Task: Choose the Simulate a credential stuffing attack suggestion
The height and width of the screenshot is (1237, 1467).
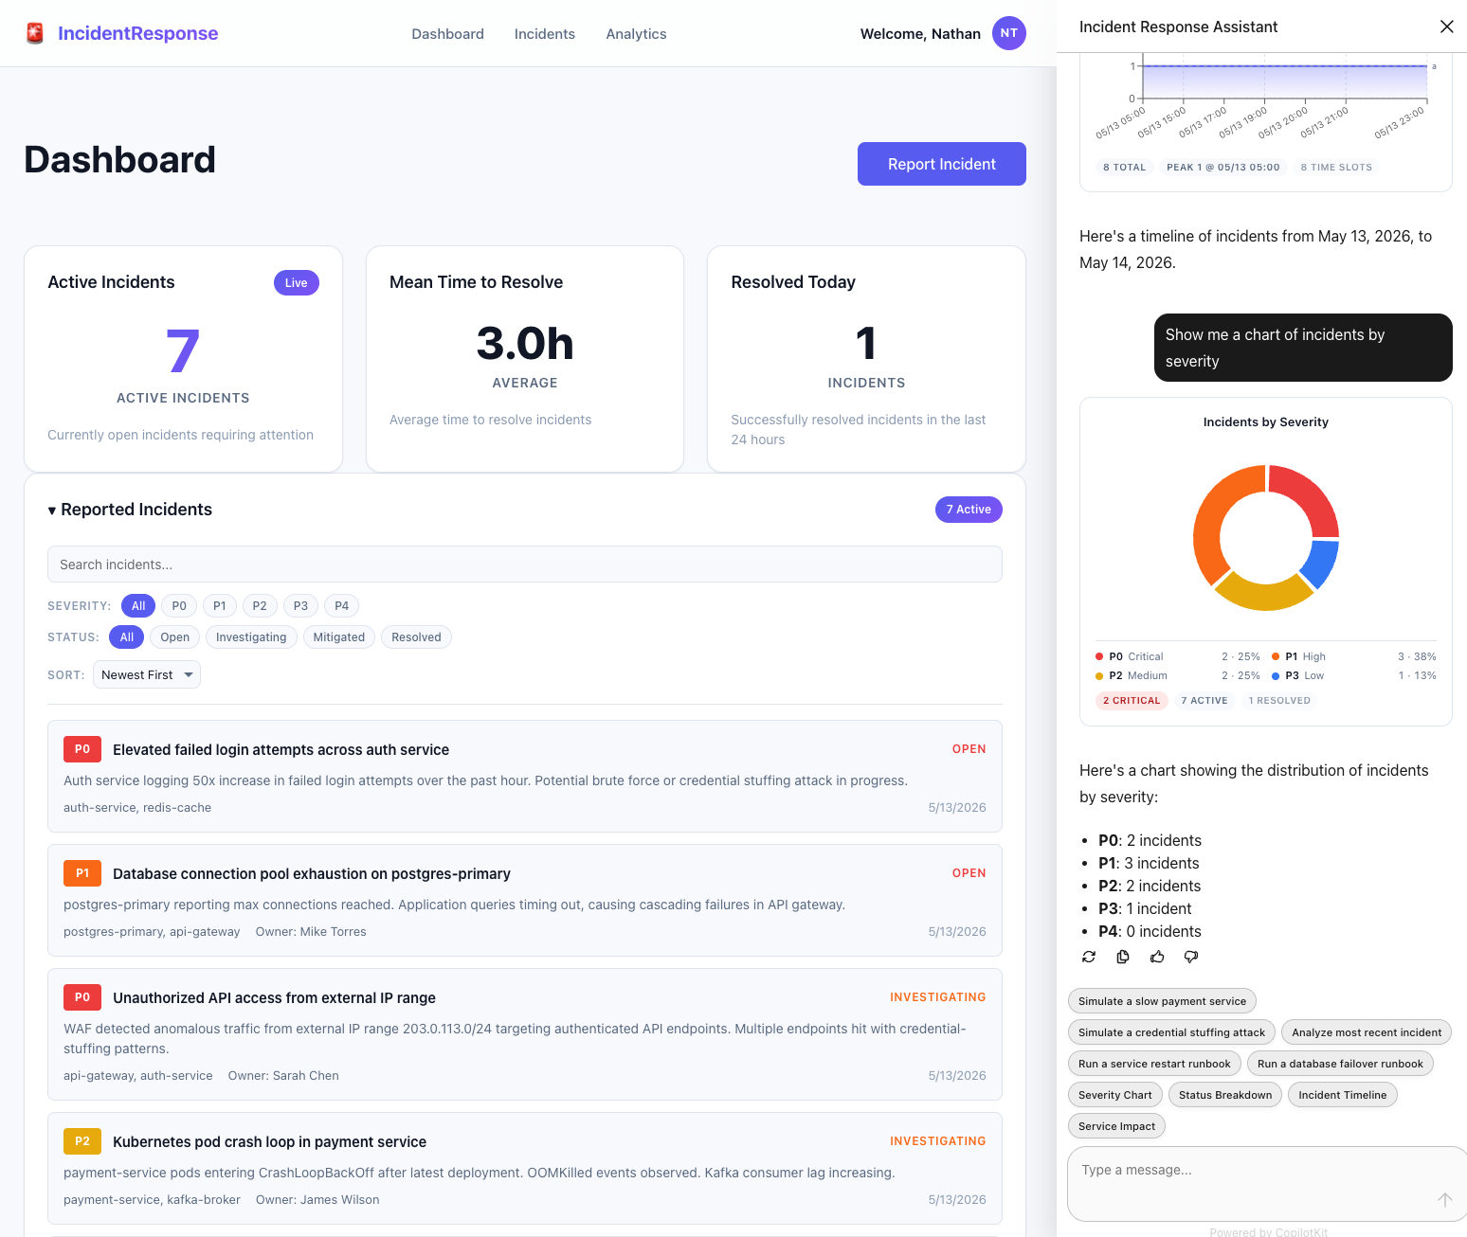Action: (1171, 1032)
